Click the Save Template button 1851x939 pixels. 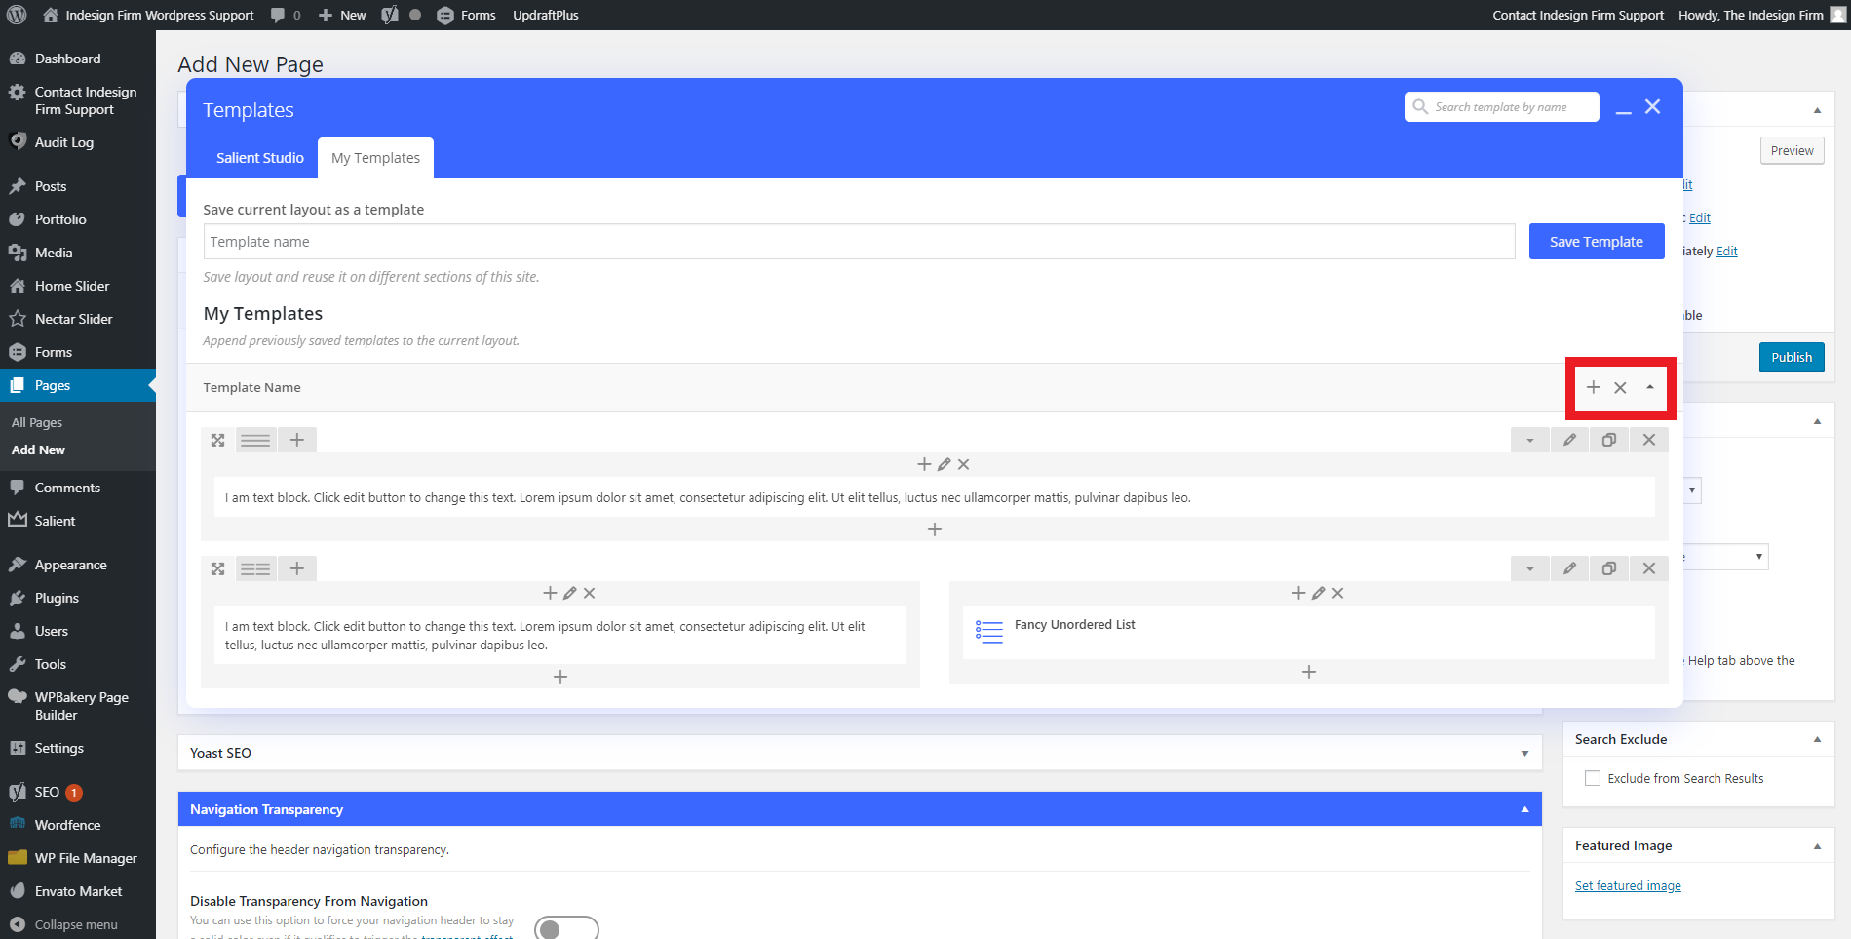click(x=1596, y=242)
